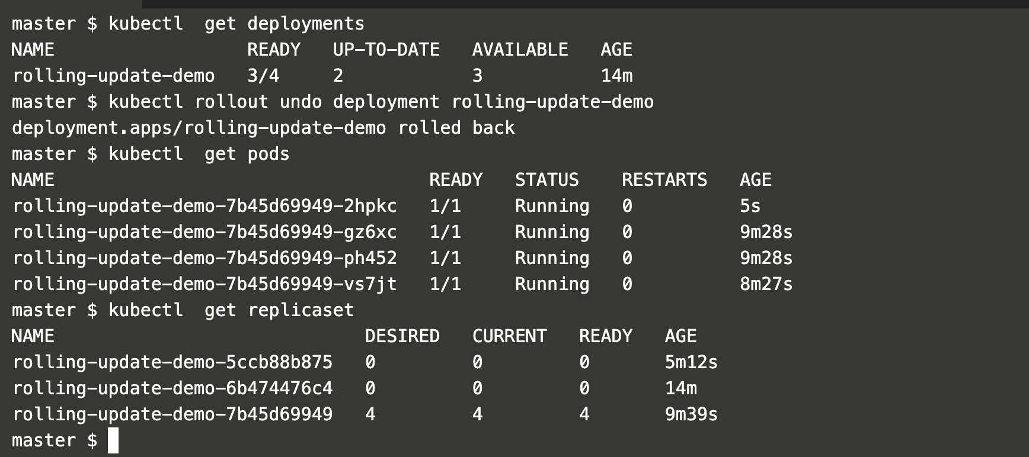Click the deployment age '14m' value

616,76
